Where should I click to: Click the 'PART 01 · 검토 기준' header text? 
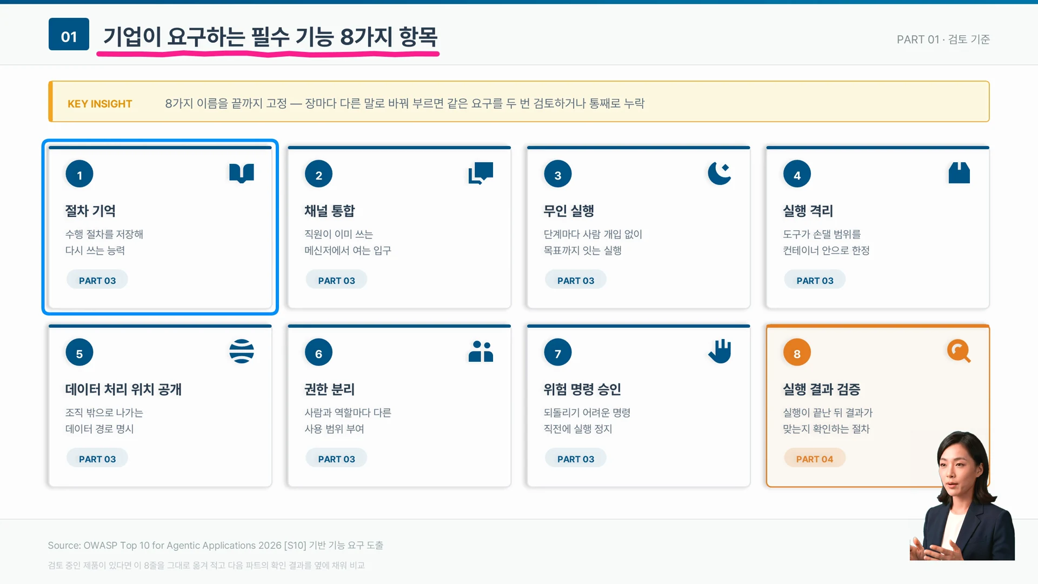point(943,39)
